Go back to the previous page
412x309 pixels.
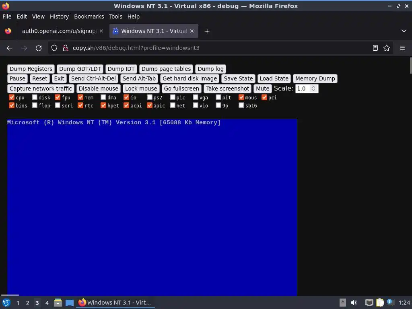point(10,48)
